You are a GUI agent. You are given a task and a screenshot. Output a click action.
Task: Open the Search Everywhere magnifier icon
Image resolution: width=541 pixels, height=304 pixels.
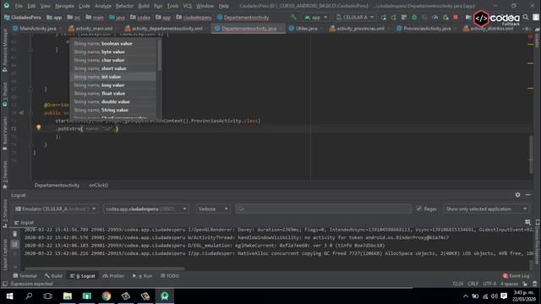pyautogui.click(x=526, y=17)
